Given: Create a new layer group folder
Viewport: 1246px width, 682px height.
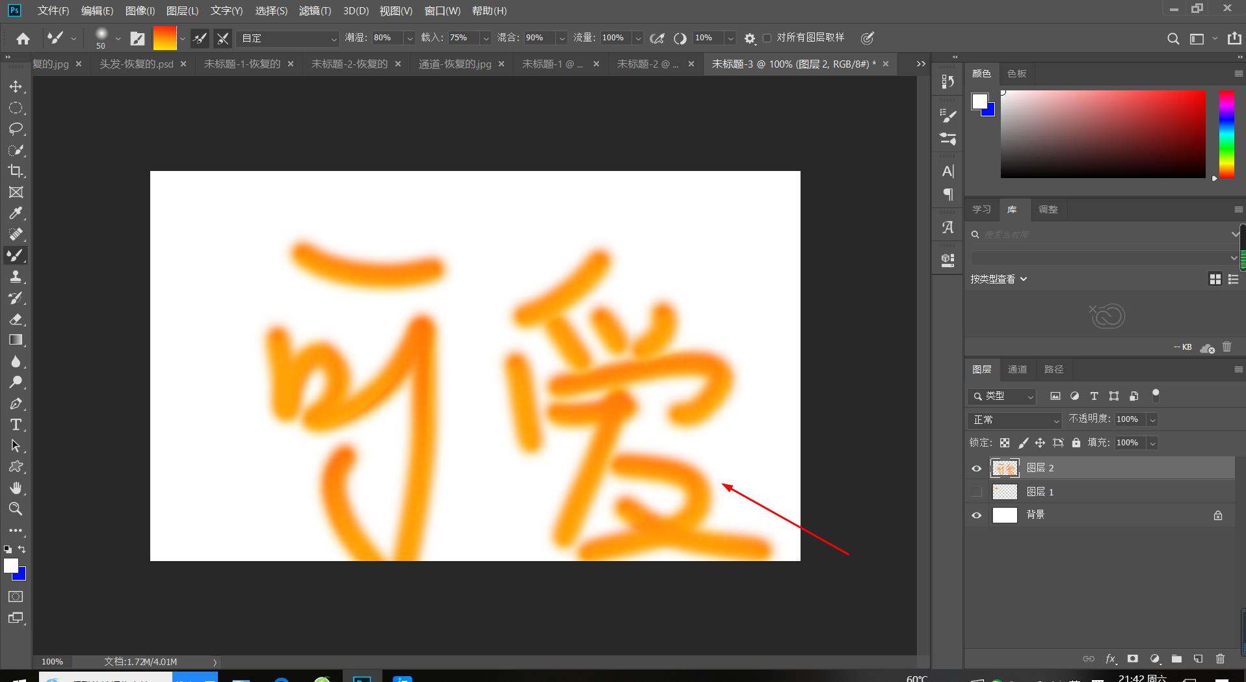Looking at the screenshot, I should [1176, 659].
